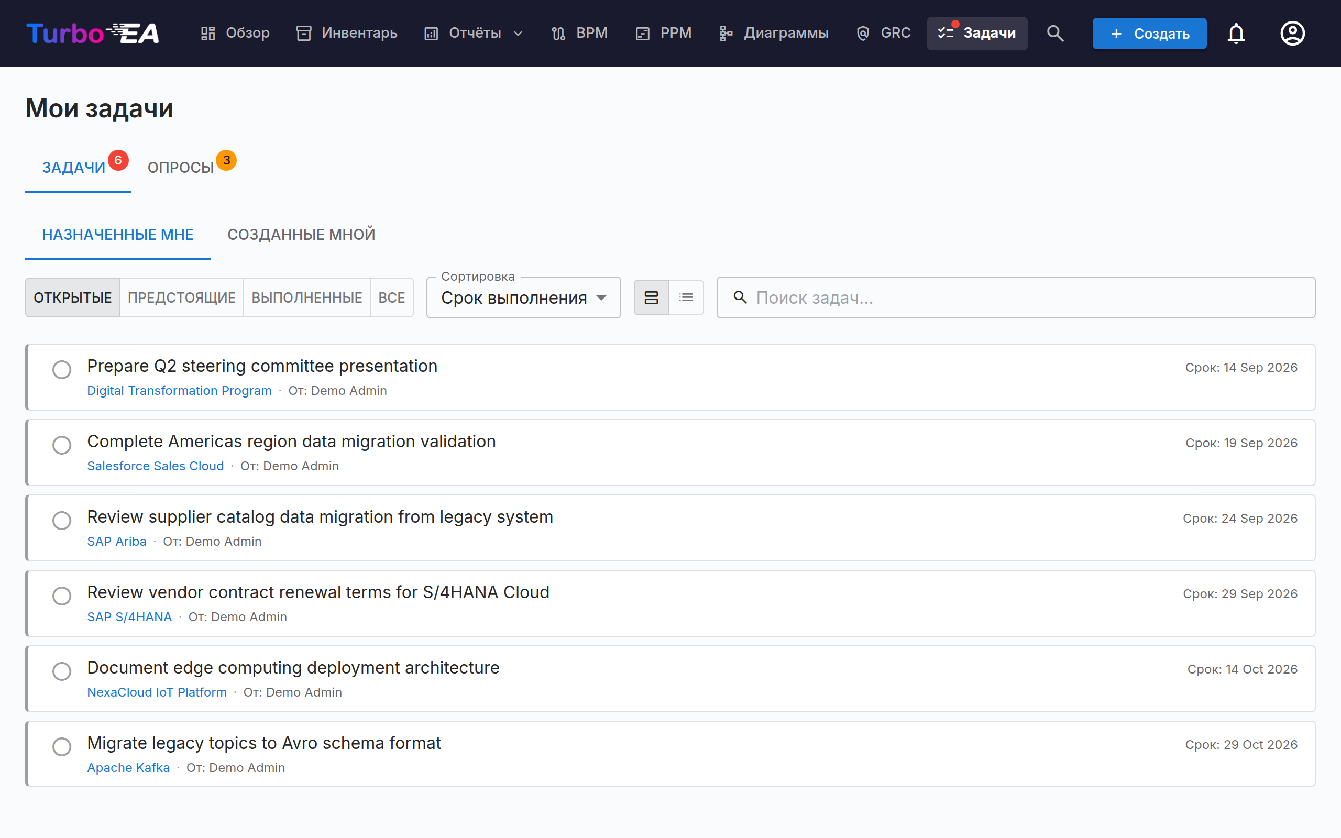Click the Срок: 14 Sep 2026 date
The width and height of the screenshot is (1341, 838).
(1241, 368)
